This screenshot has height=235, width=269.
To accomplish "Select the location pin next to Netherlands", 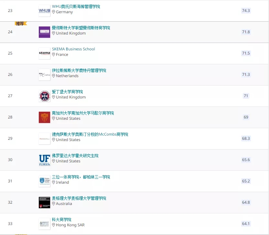I will (x=54, y=76).
